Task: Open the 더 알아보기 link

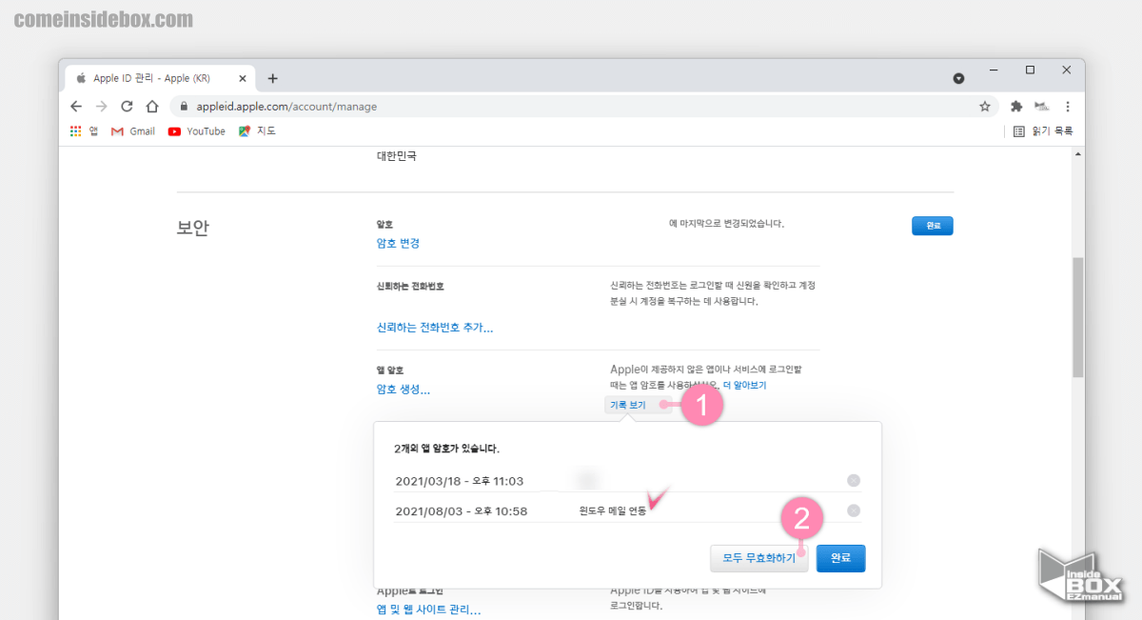Action: (744, 386)
